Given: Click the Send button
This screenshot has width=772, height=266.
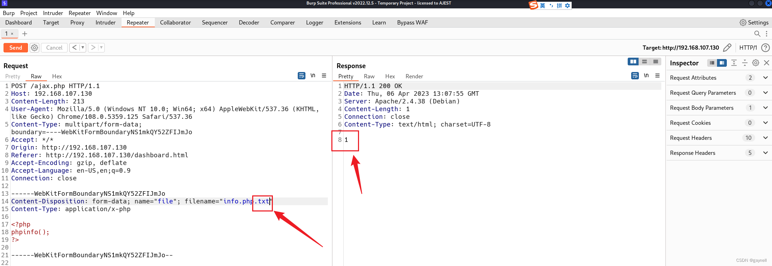Looking at the screenshot, I should click(x=15, y=48).
